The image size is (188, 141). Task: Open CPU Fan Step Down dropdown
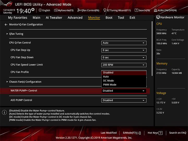point(124,57)
